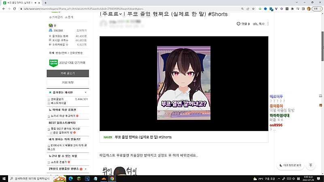324x182 pixels.
Task: Open the Chrome profile avatar
Action: (x=309, y=8)
